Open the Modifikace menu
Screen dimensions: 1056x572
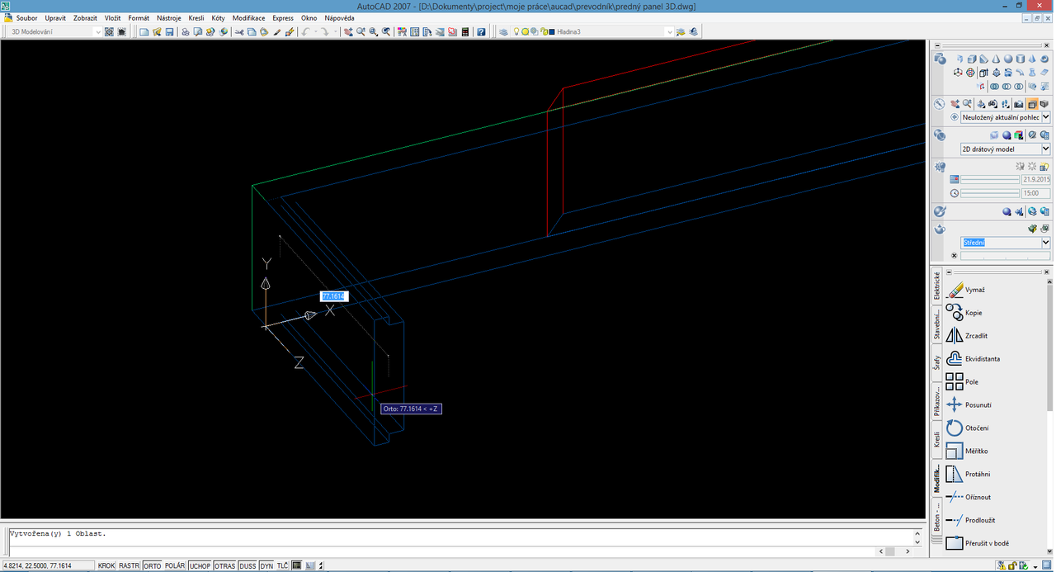248,17
